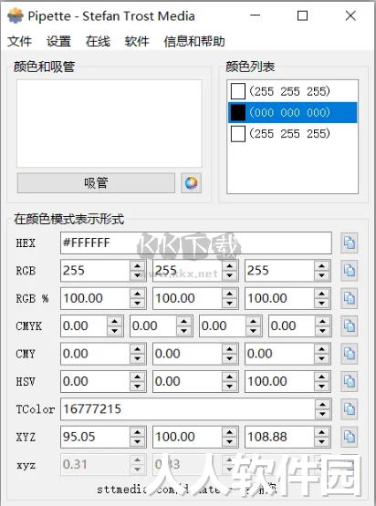Click the 吸管 pipette button

[x=96, y=183]
